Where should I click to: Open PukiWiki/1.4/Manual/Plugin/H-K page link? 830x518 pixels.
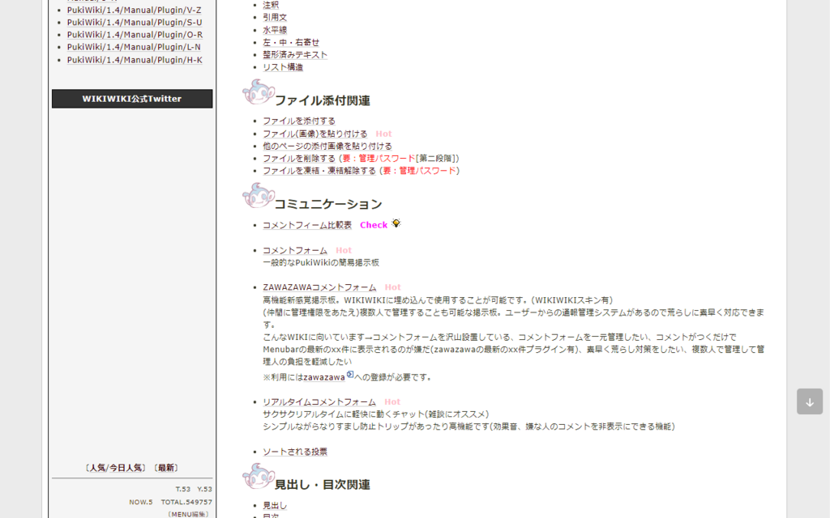click(x=135, y=60)
